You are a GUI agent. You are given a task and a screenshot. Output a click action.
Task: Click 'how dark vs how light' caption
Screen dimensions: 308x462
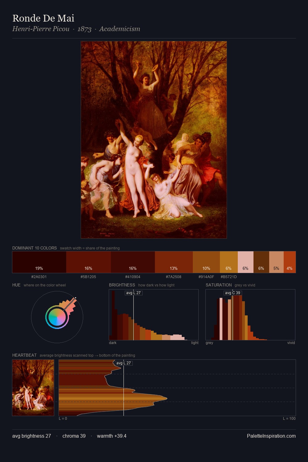156,285
